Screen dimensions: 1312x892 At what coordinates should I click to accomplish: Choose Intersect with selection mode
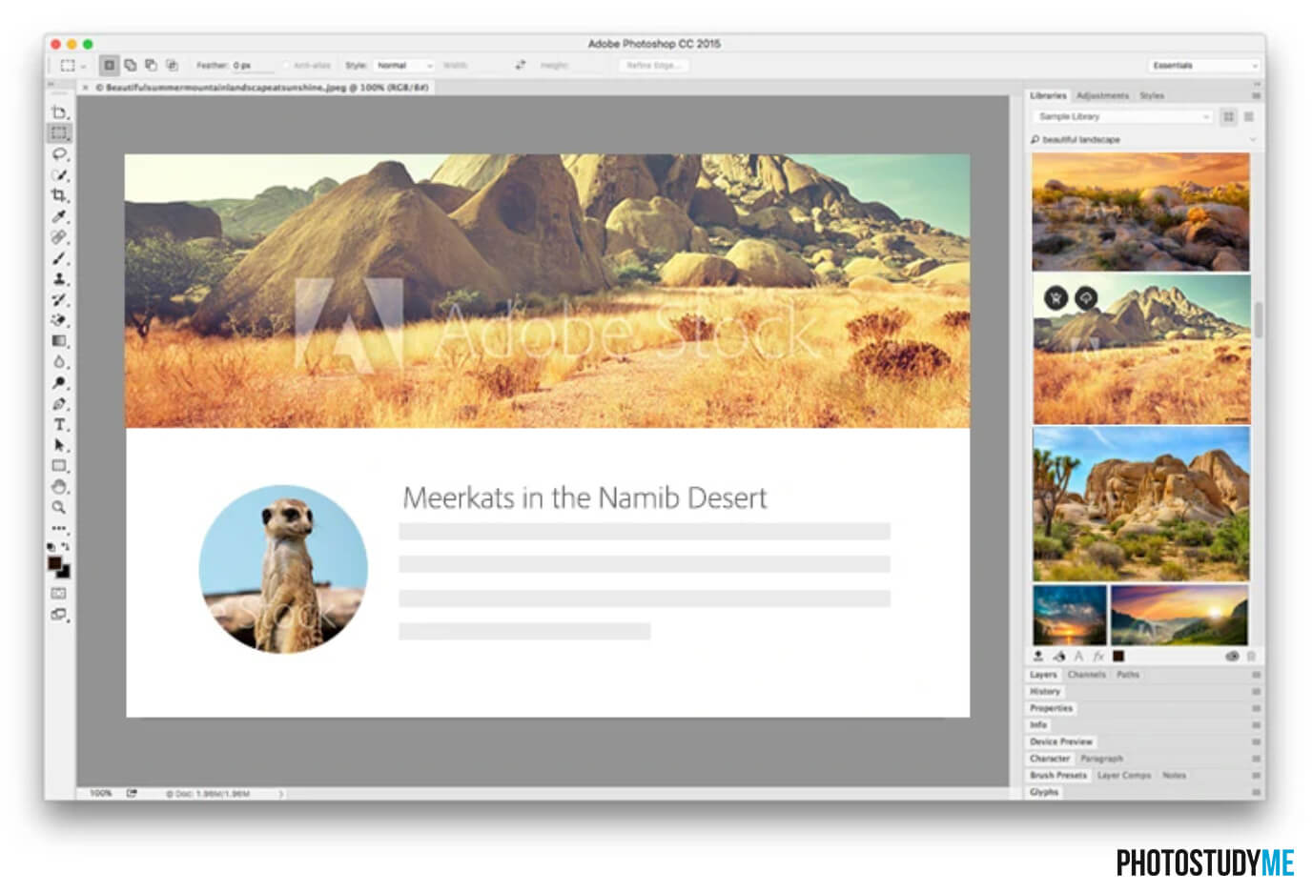pyautogui.click(x=172, y=66)
